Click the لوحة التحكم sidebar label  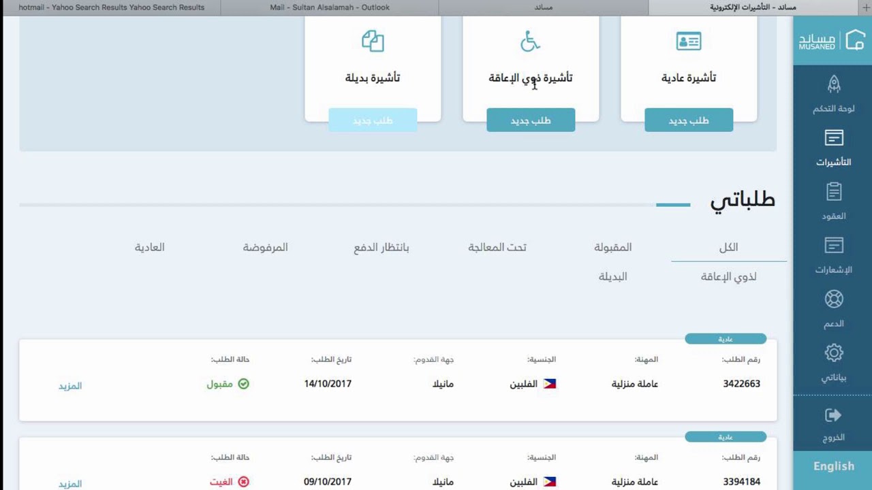834,109
